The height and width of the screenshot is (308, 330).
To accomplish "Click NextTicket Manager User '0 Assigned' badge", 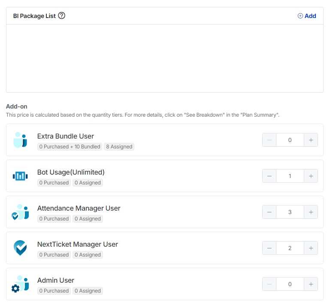I will pyautogui.click(x=88, y=254).
